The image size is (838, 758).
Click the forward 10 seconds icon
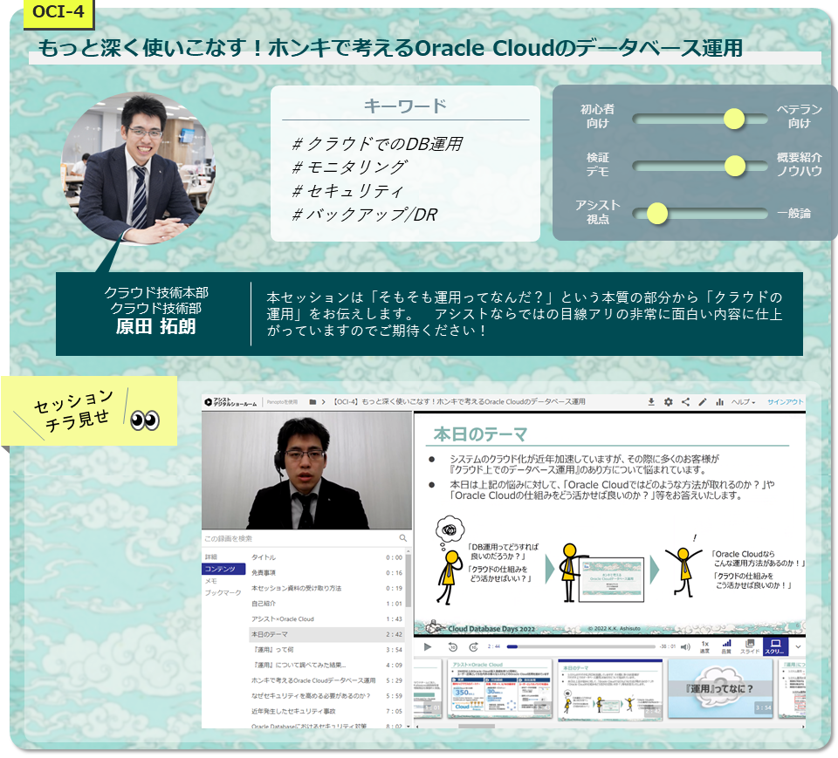coord(473,647)
